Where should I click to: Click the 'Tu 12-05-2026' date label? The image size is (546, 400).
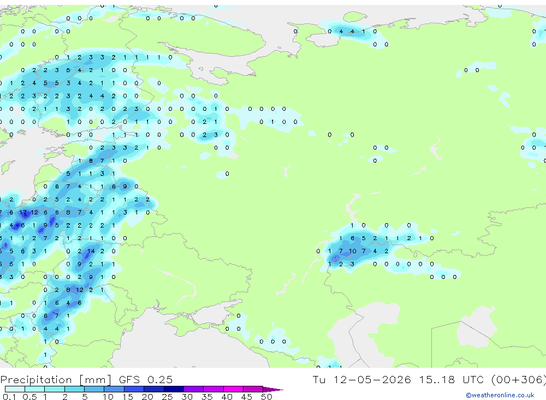361,379
